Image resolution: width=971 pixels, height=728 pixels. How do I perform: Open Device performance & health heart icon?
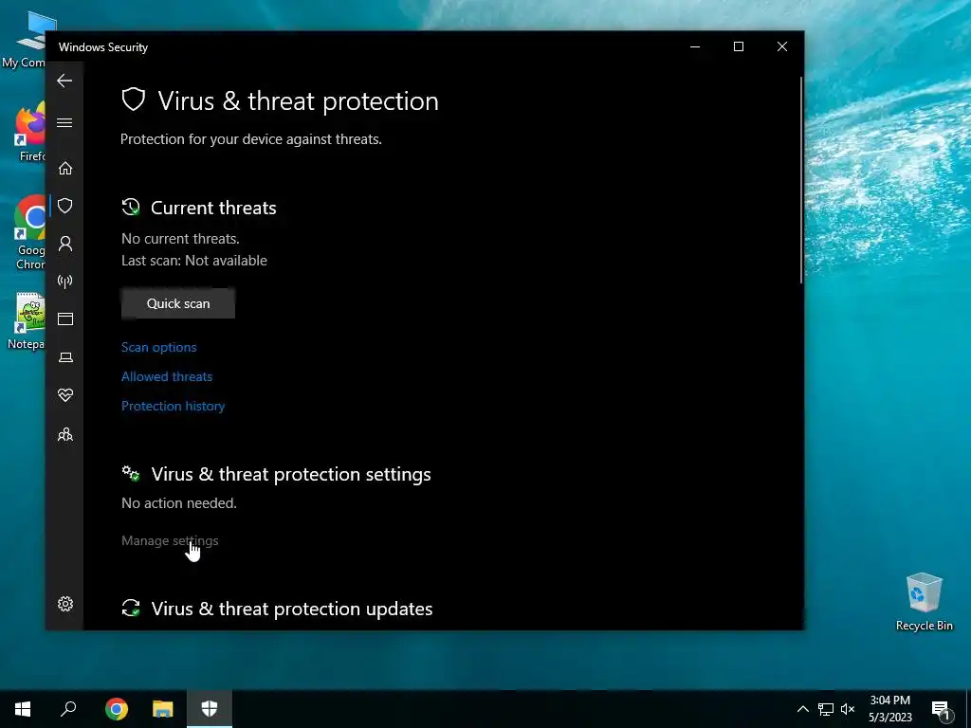[x=65, y=395]
